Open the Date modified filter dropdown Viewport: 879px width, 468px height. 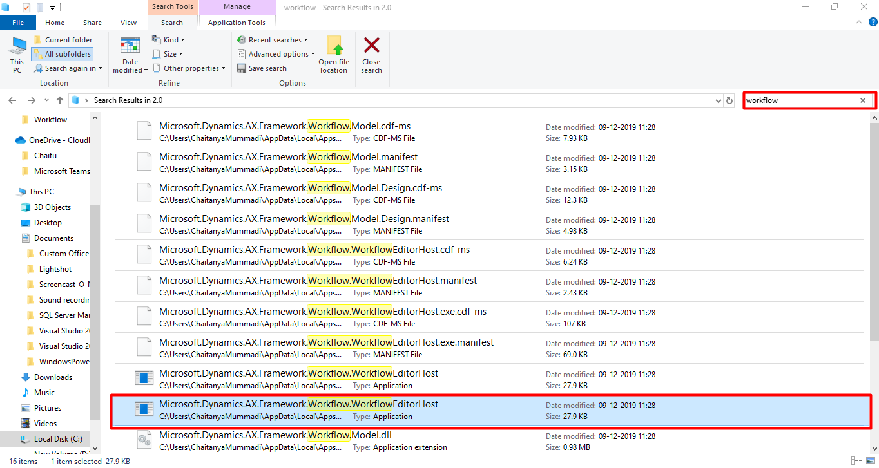point(130,56)
